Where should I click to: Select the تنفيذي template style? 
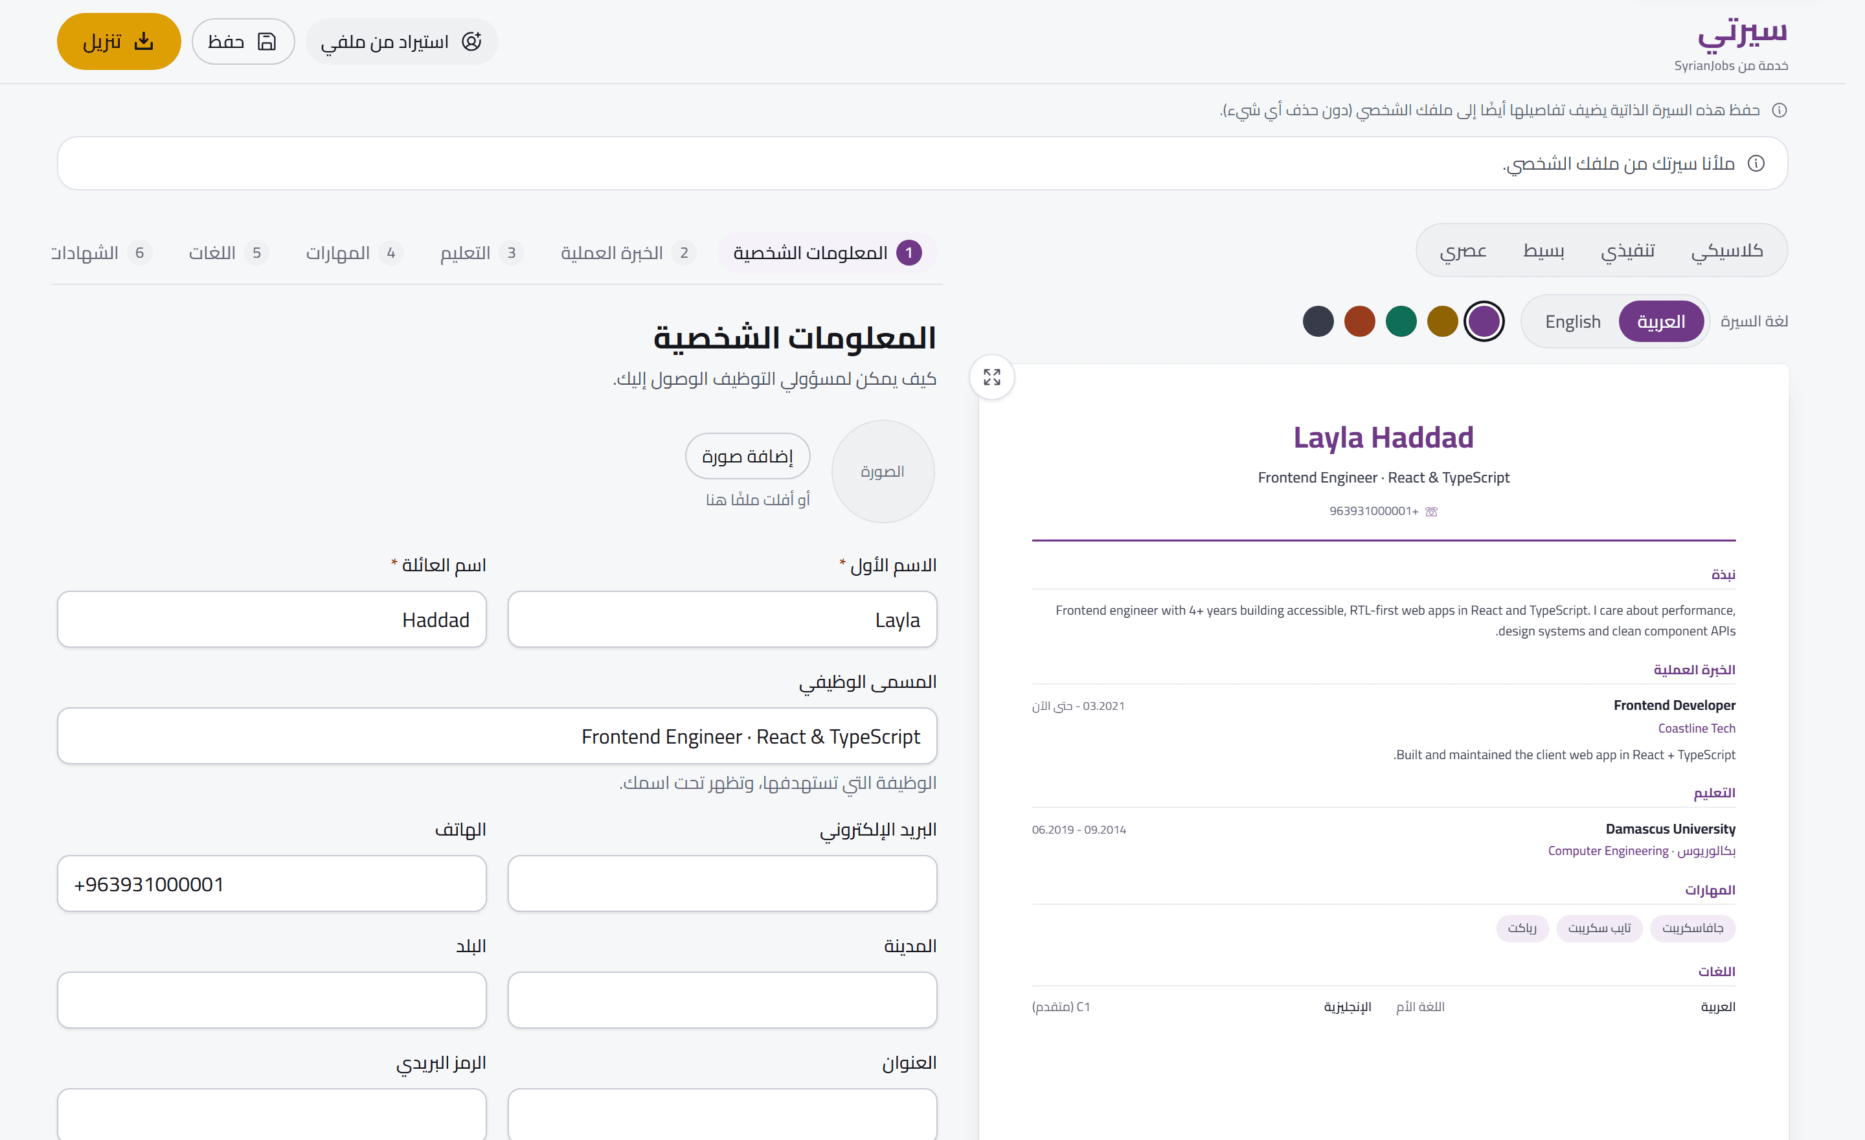click(1627, 251)
